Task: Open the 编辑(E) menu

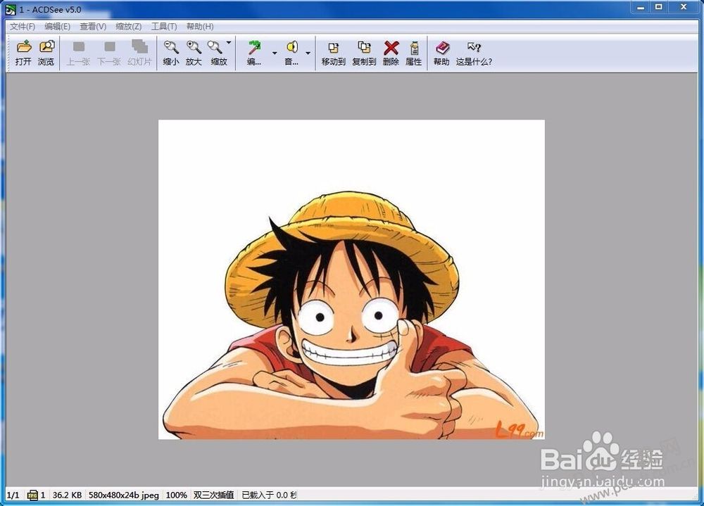Action: pos(58,27)
